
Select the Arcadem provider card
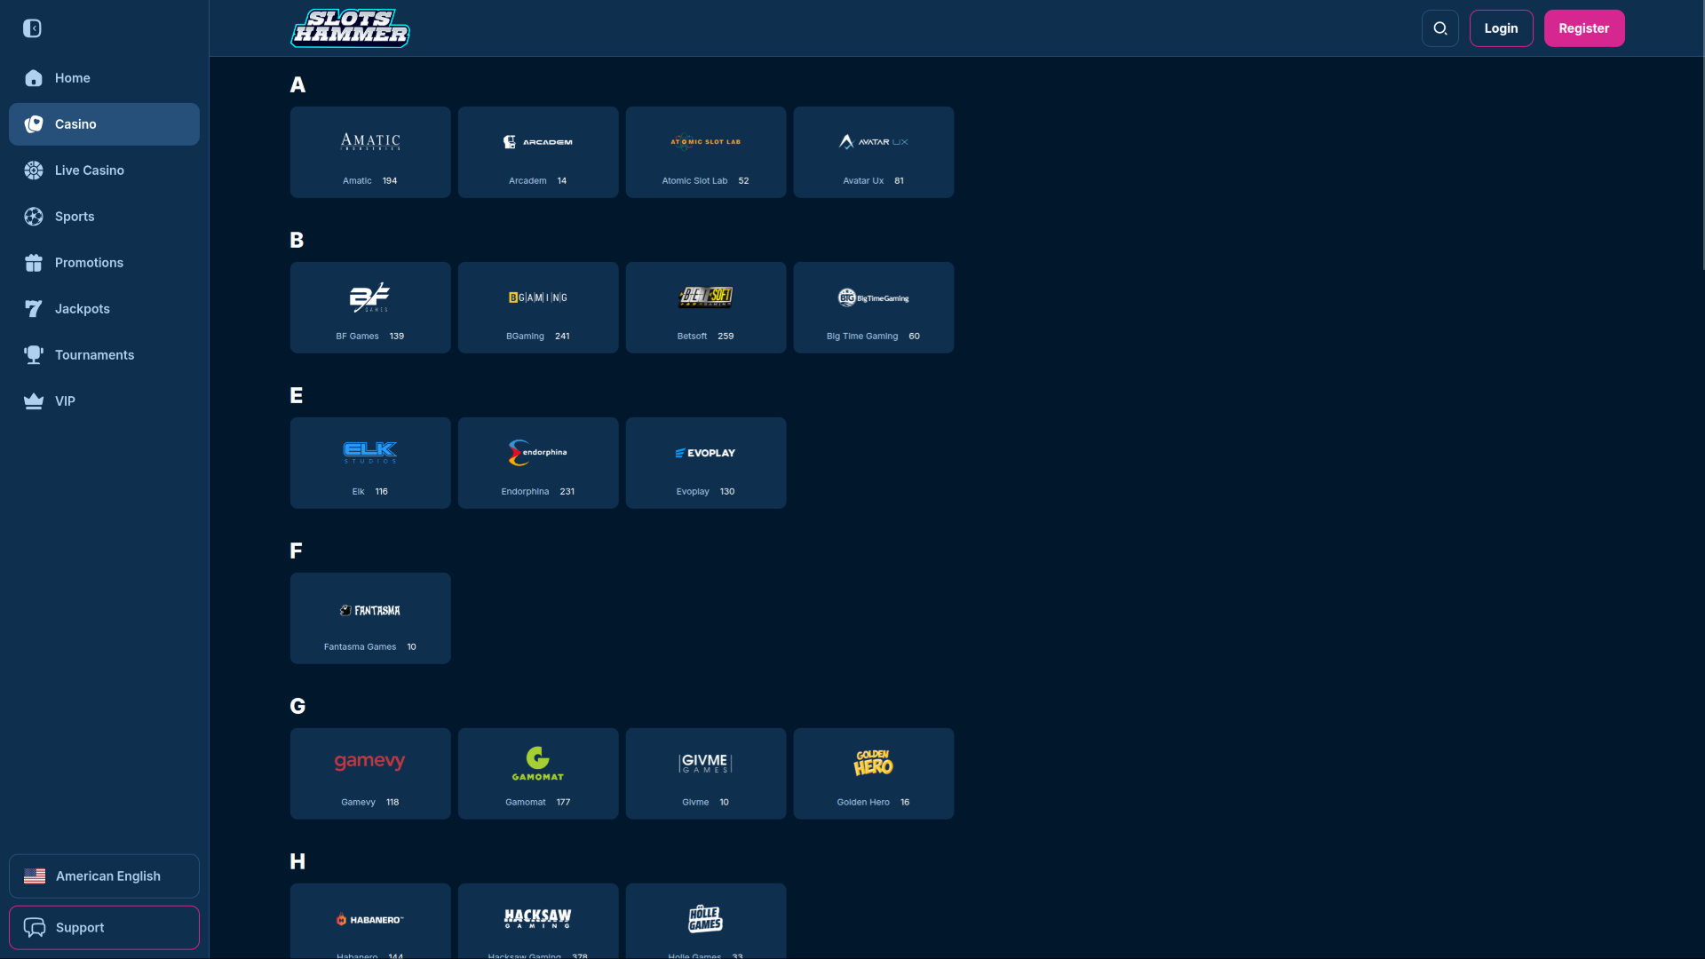click(x=538, y=152)
